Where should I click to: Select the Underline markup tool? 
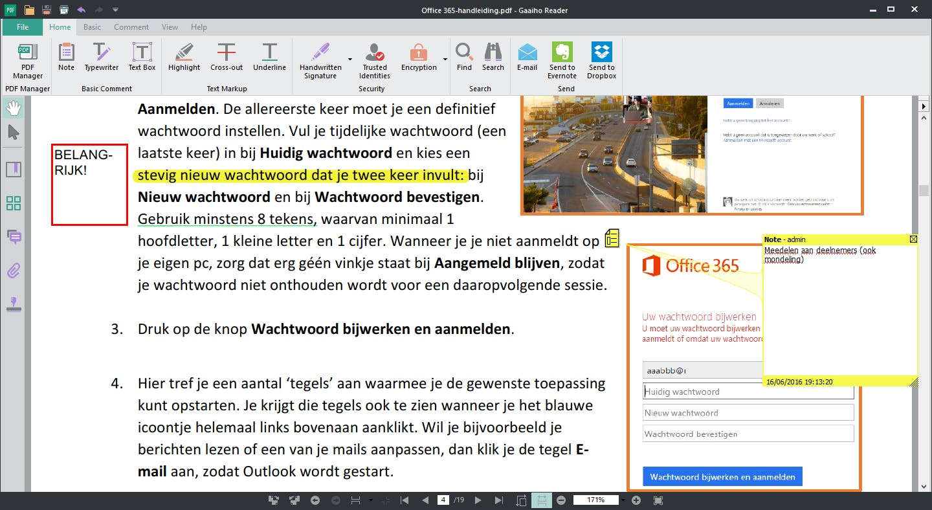[x=270, y=58]
